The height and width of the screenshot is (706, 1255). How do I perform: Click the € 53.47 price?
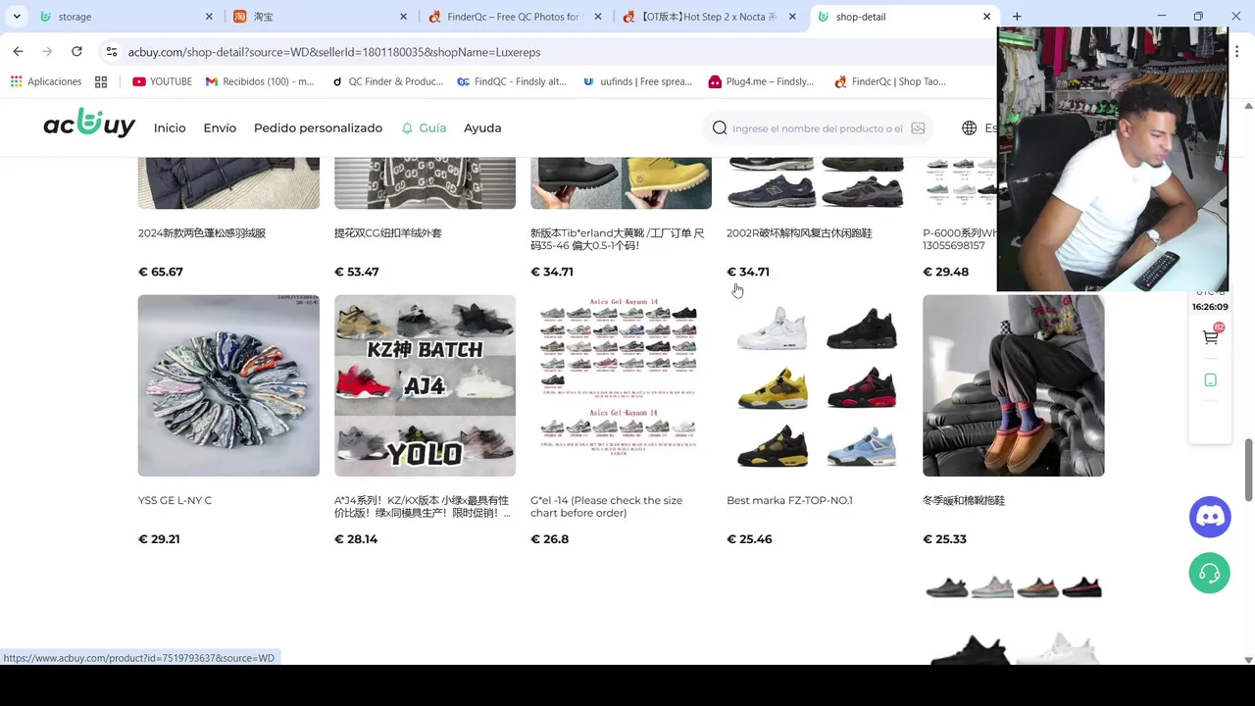pyautogui.click(x=357, y=272)
